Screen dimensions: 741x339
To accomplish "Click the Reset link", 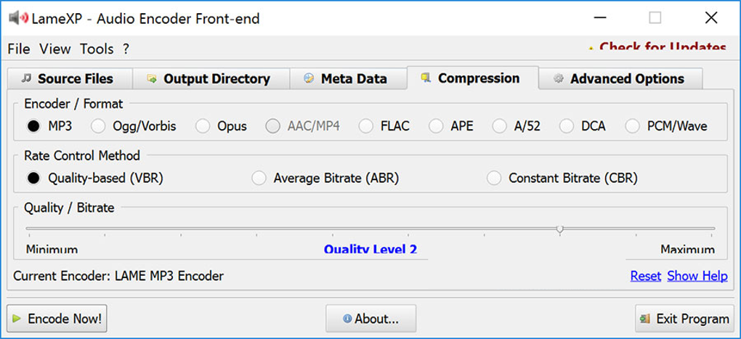I will click(645, 276).
